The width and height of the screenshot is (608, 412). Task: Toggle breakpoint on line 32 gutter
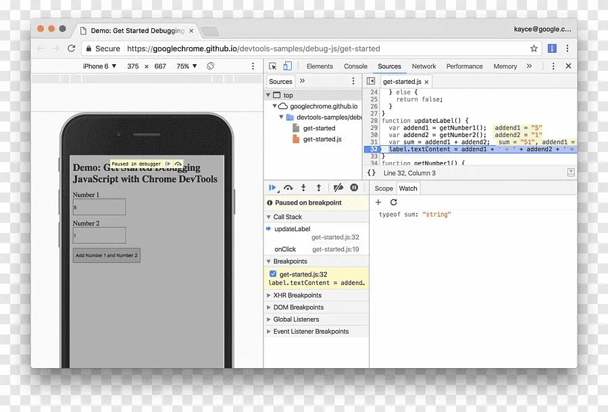pos(373,149)
